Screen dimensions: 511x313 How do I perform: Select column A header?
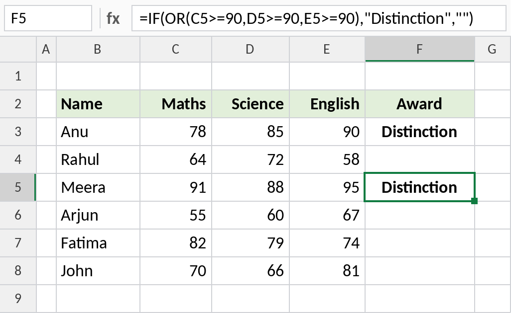click(46, 49)
